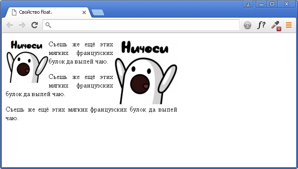Click the user profile button labeled Д
This screenshot has height=169, width=298.
(x=248, y=4)
